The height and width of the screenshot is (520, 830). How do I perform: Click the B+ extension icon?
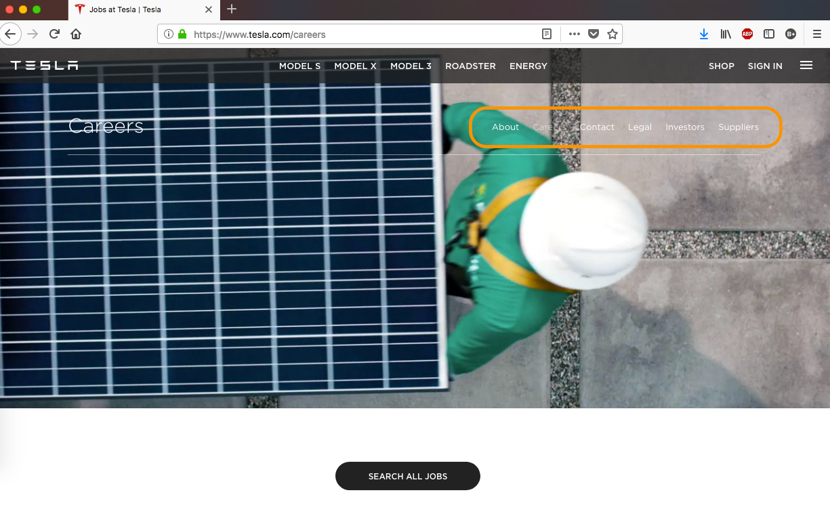click(x=791, y=34)
